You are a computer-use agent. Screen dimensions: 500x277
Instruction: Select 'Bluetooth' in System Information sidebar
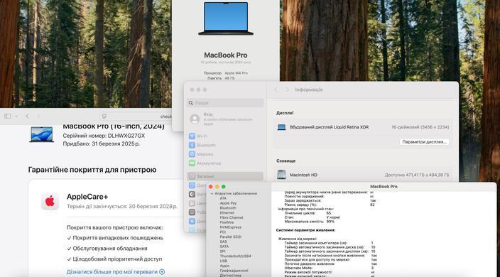[228, 208]
